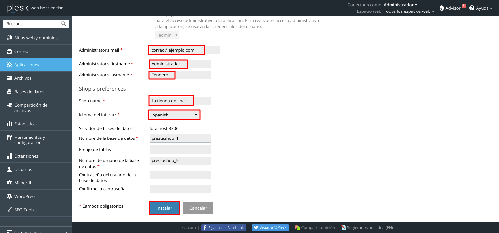The image size is (499, 233).
Task: Click the envelope icon next to Correo
Action: point(9,51)
